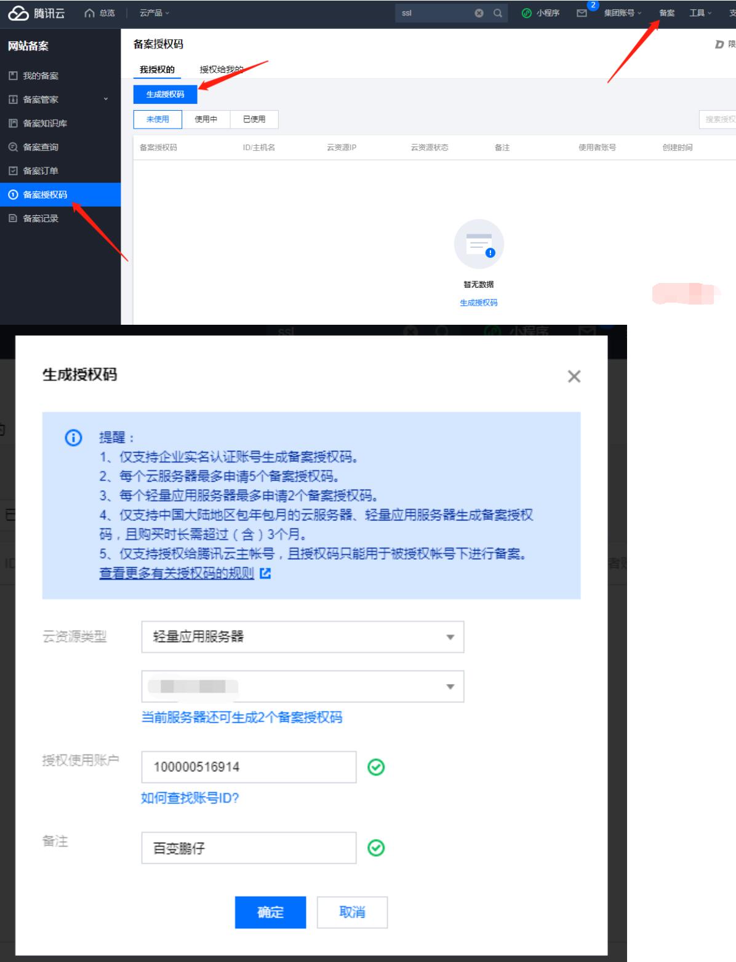Open the 云资源类型 dropdown 轻量应用服务器

coord(302,637)
